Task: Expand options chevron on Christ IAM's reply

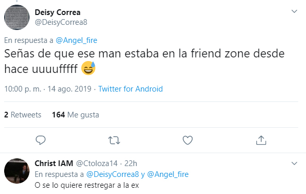Action: pos(294,163)
